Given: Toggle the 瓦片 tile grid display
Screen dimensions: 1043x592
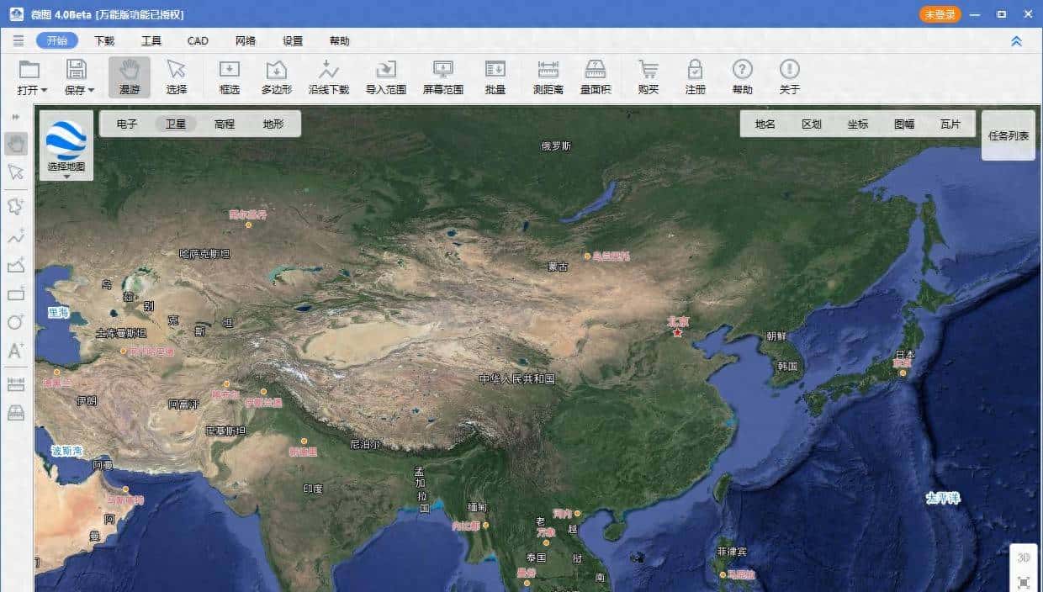Looking at the screenshot, I should (951, 124).
